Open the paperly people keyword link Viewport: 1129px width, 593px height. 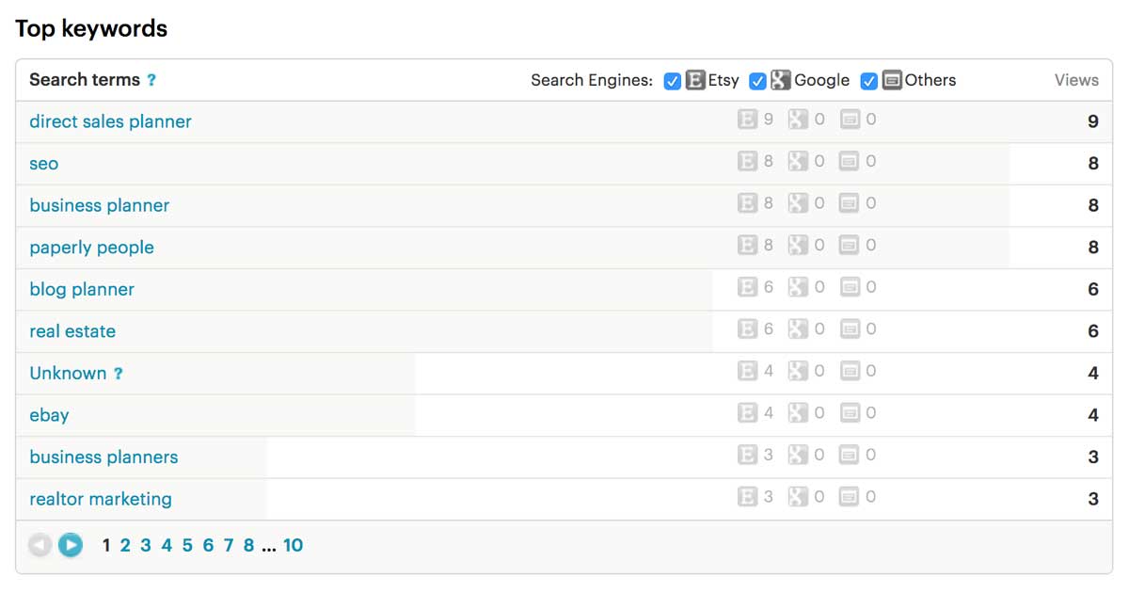pyautogui.click(x=91, y=248)
